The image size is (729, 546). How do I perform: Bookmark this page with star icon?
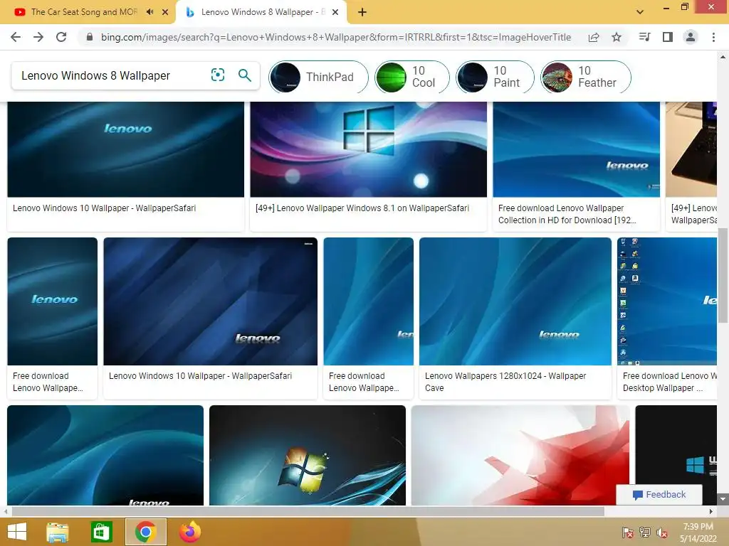(617, 37)
